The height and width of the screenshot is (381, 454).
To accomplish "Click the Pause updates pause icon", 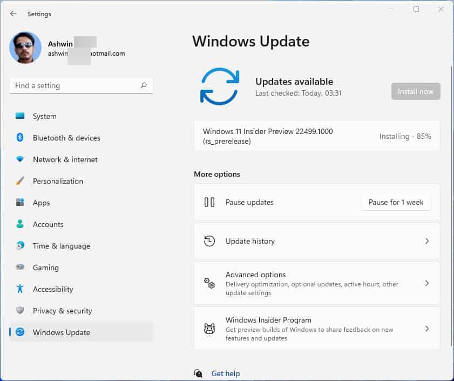I will click(x=209, y=202).
